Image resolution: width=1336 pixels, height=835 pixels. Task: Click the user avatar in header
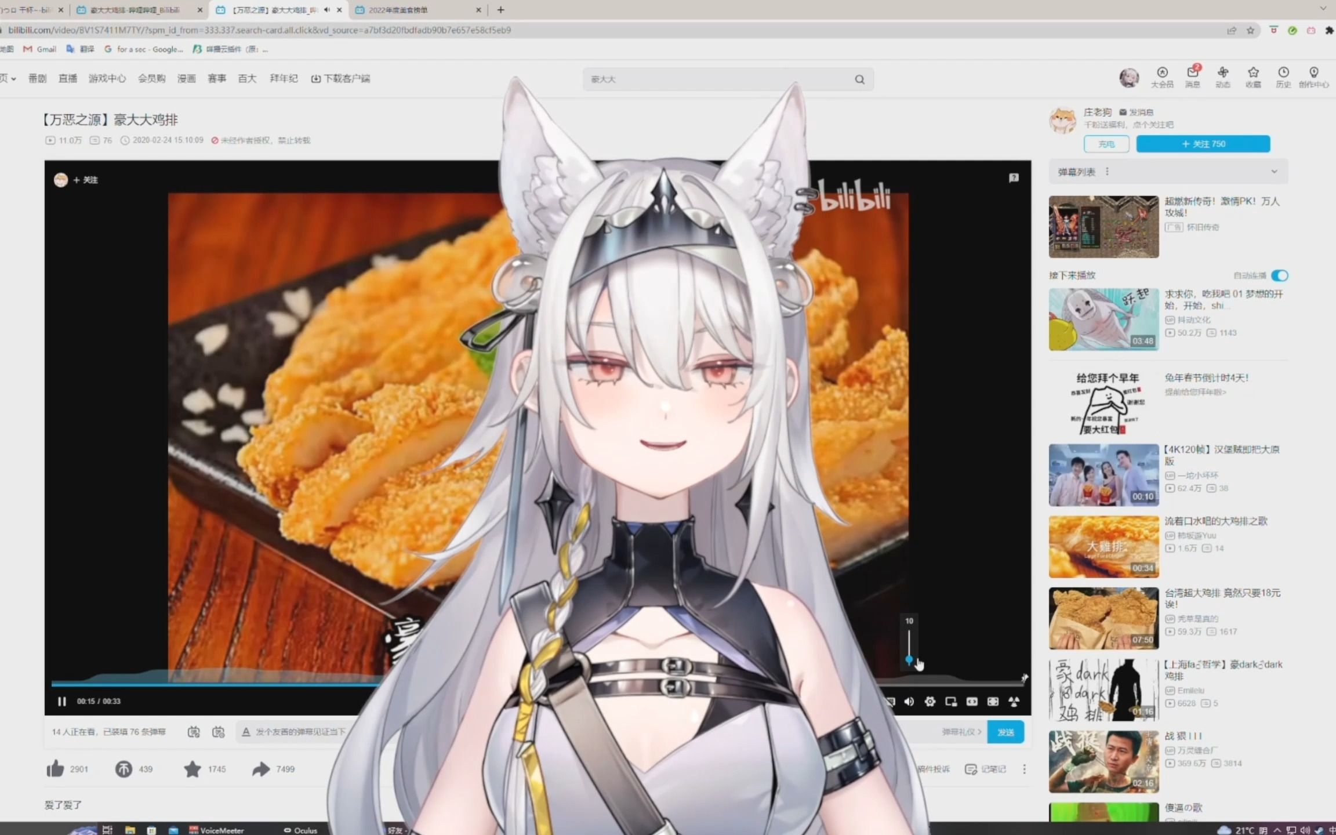coord(1128,78)
